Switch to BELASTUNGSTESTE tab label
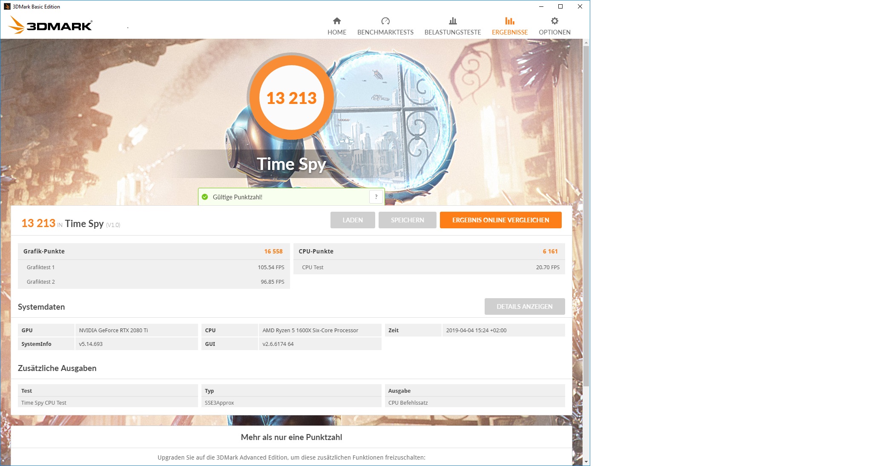Screen dimensions: 879x466 (x=453, y=32)
